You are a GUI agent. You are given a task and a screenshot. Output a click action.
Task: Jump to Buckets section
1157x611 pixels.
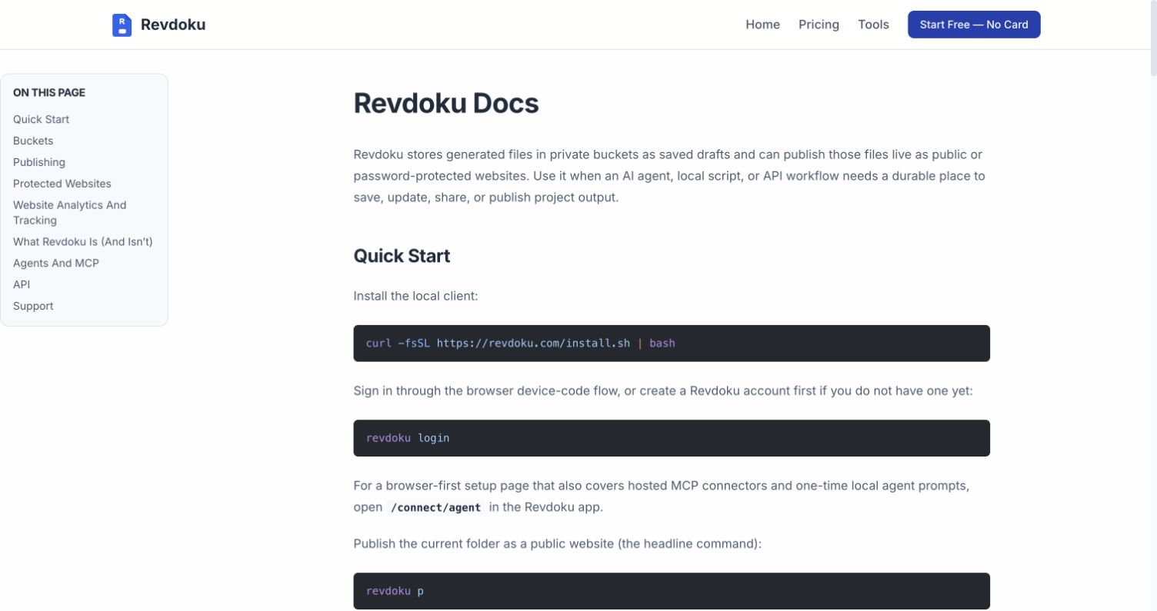tap(33, 141)
